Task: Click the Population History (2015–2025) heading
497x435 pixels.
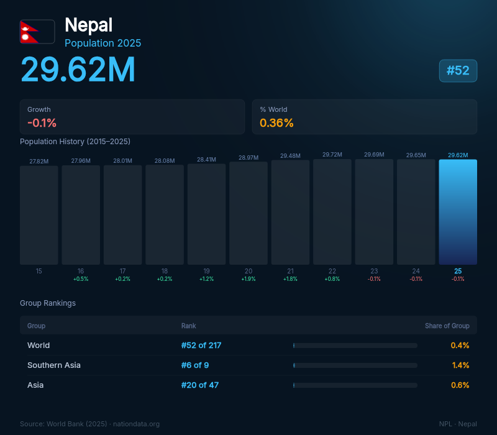Action: (75, 142)
